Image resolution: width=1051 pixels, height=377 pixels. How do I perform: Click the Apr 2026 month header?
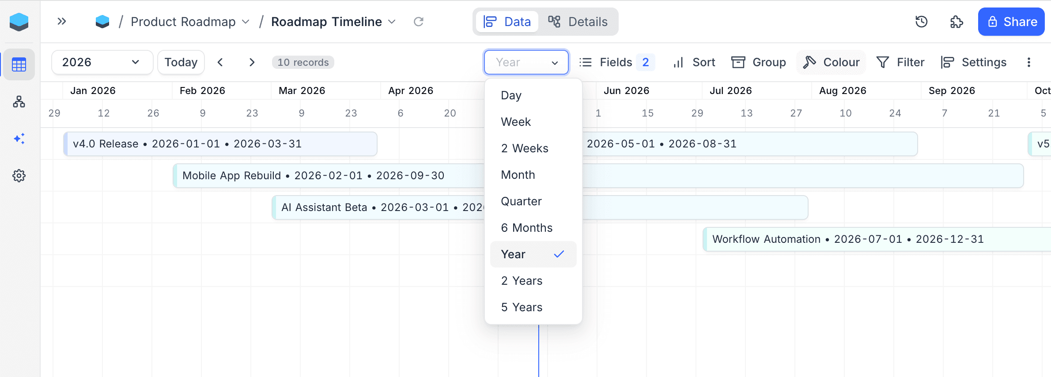[x=411, y=90]
